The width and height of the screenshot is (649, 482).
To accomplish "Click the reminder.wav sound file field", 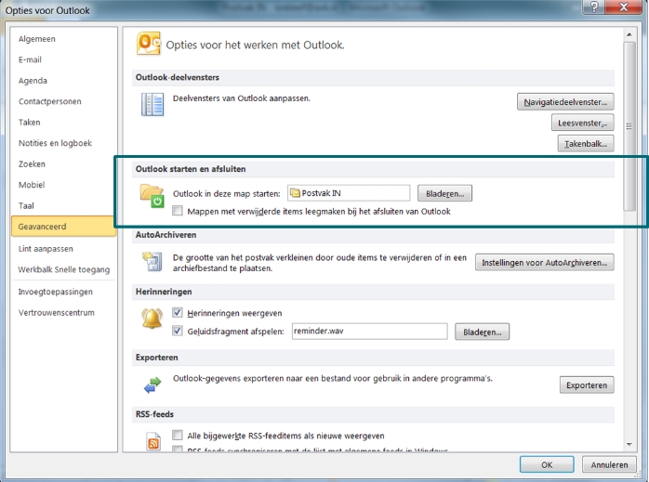I will 370,332.
